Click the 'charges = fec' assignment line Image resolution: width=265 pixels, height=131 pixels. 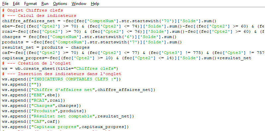[90, 37]
